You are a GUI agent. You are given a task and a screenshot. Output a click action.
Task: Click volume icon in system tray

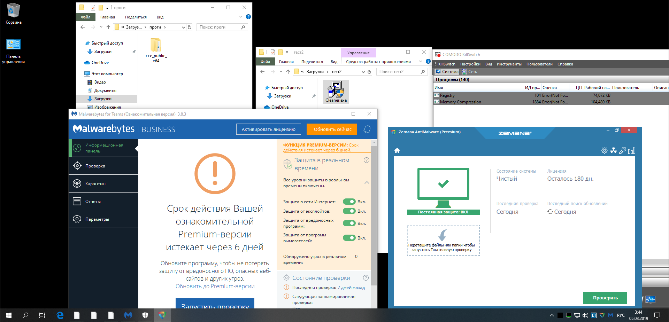point(585,315)
